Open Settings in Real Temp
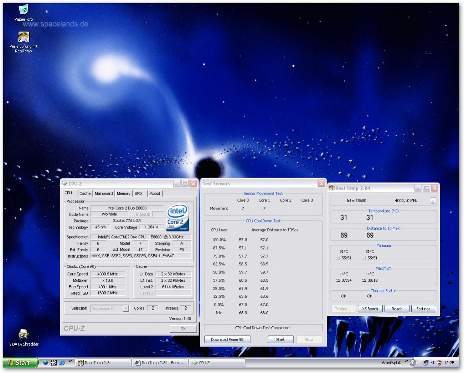This screenshot has height=373, width=464. pyautogui.click(x=423, y=309)
